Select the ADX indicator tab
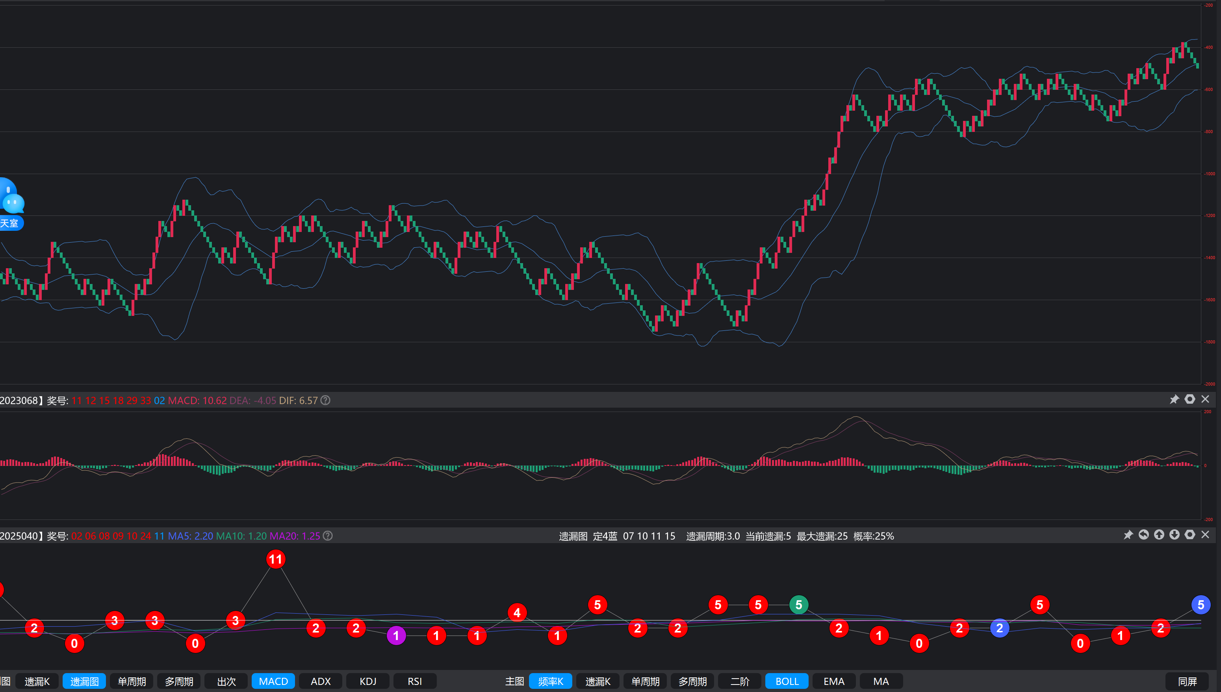The height and width of the screenshot is (692, 1221). point(320,681)
